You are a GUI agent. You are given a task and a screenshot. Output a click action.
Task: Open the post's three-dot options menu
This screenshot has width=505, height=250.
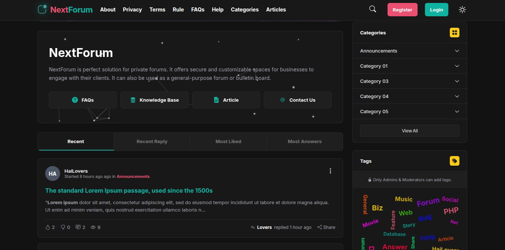coord(330,171)
